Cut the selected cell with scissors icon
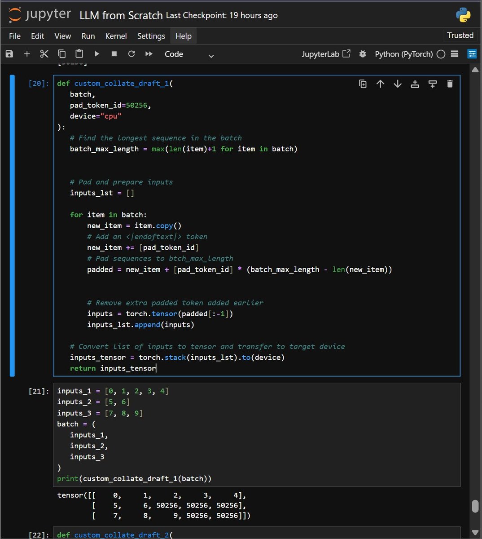This screenshot has width=482, height=539. [44, 54]
